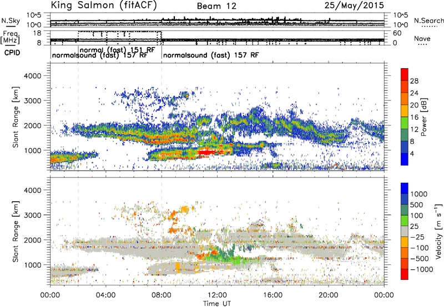The width and height of the screenshot is (444, 307).
Task: Select the "4000" tick on the velocity panel axis
Action: 33,190
